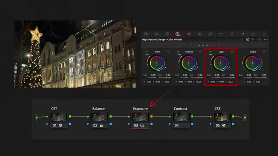Click OFX icon on node 01
The width and height of the screenshot is (278, 156).
coord(60,125)
